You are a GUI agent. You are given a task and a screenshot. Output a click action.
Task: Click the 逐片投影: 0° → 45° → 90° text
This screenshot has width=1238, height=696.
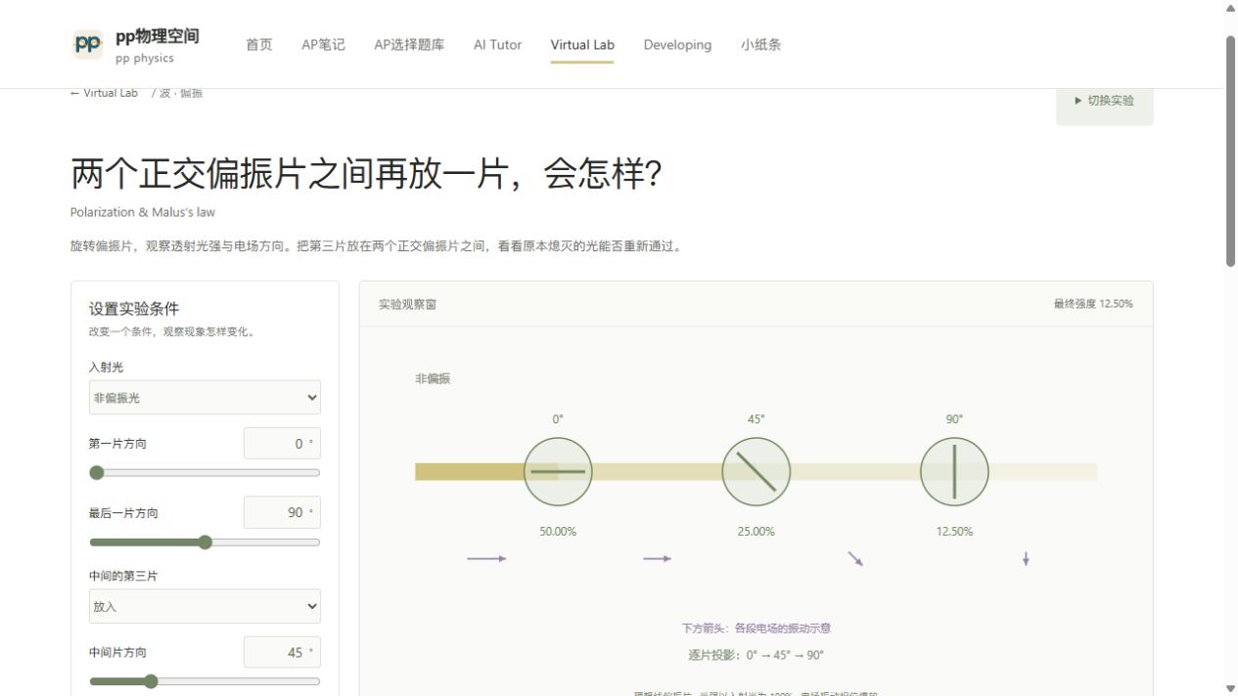(757, 655)
